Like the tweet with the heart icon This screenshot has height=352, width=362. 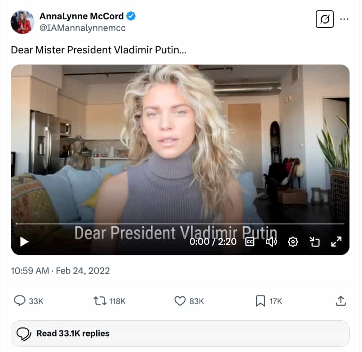coord(180,301)
